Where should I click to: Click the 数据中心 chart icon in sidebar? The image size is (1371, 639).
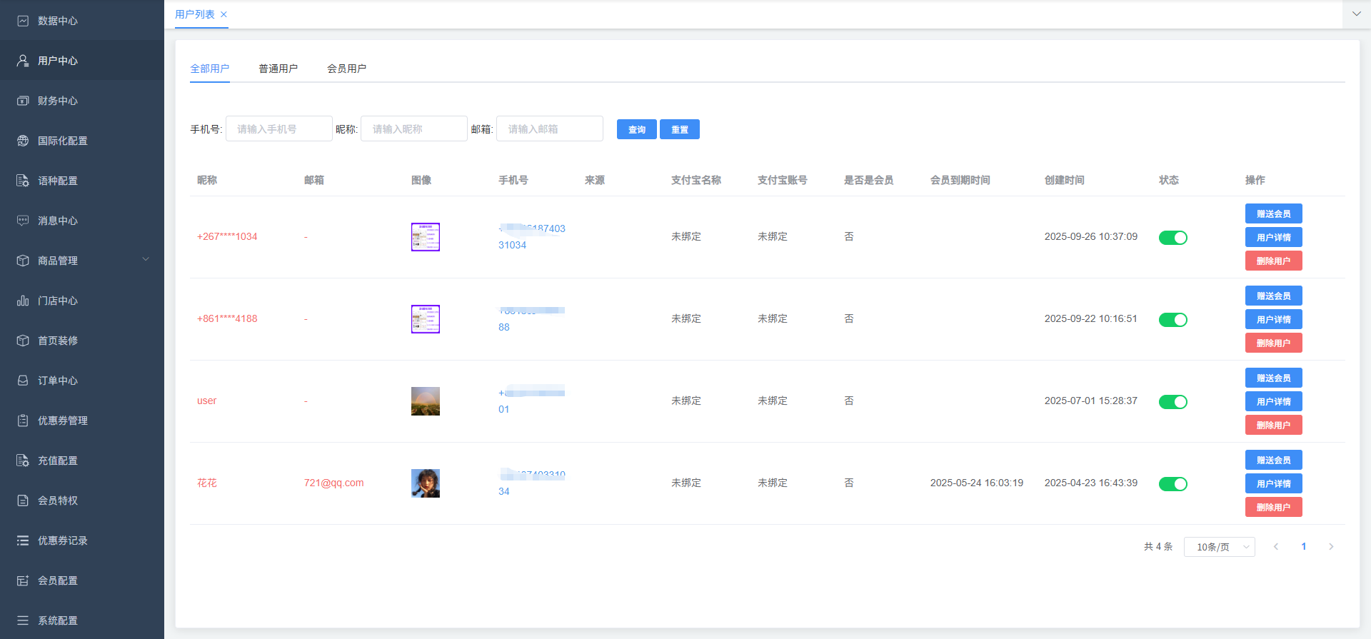[x=23, y=21]
